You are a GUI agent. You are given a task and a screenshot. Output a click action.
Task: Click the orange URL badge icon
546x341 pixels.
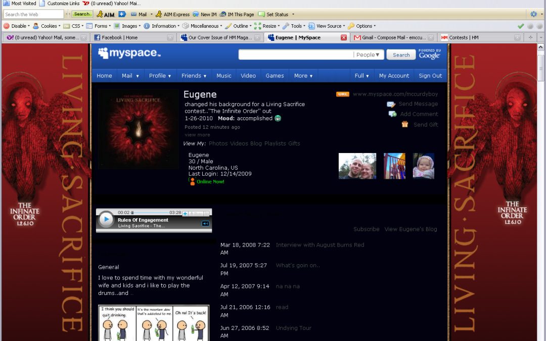click(x=342, y=94)
